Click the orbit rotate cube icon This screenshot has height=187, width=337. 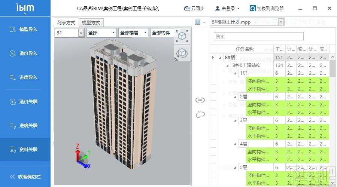point(182,53)
